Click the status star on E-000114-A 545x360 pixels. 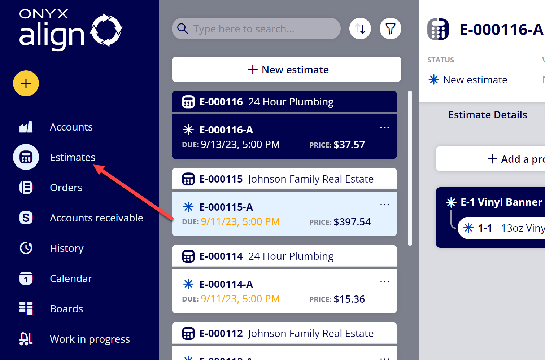click(188, 284)
